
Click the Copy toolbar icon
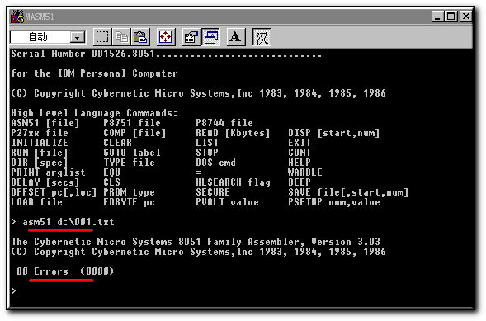tap(121, 37)
